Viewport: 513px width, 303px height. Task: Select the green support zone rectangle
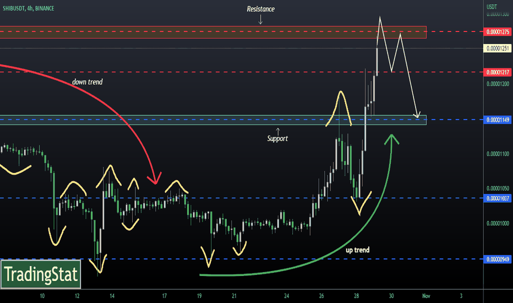click(x=213, y=120)
